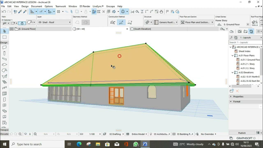This screenshot has height=148, width=263.
Task: Click the Orbit icon in bottom bar
Action: point(25,134)
